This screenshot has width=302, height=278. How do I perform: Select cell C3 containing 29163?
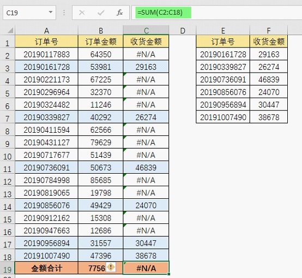click(x=146, y=67)
